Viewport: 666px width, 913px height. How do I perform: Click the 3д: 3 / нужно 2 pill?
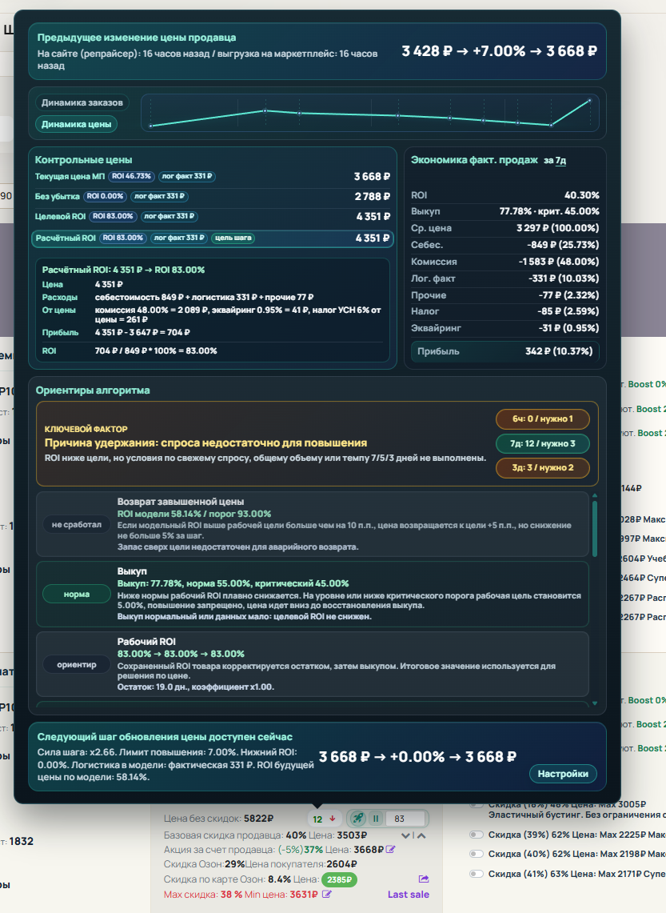(x=542, y=467)
